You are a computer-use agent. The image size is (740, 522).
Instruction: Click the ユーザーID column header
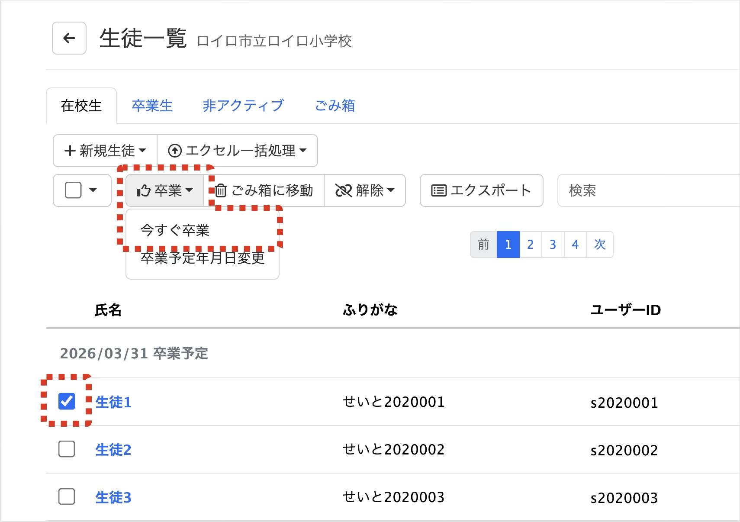(626, 310)
